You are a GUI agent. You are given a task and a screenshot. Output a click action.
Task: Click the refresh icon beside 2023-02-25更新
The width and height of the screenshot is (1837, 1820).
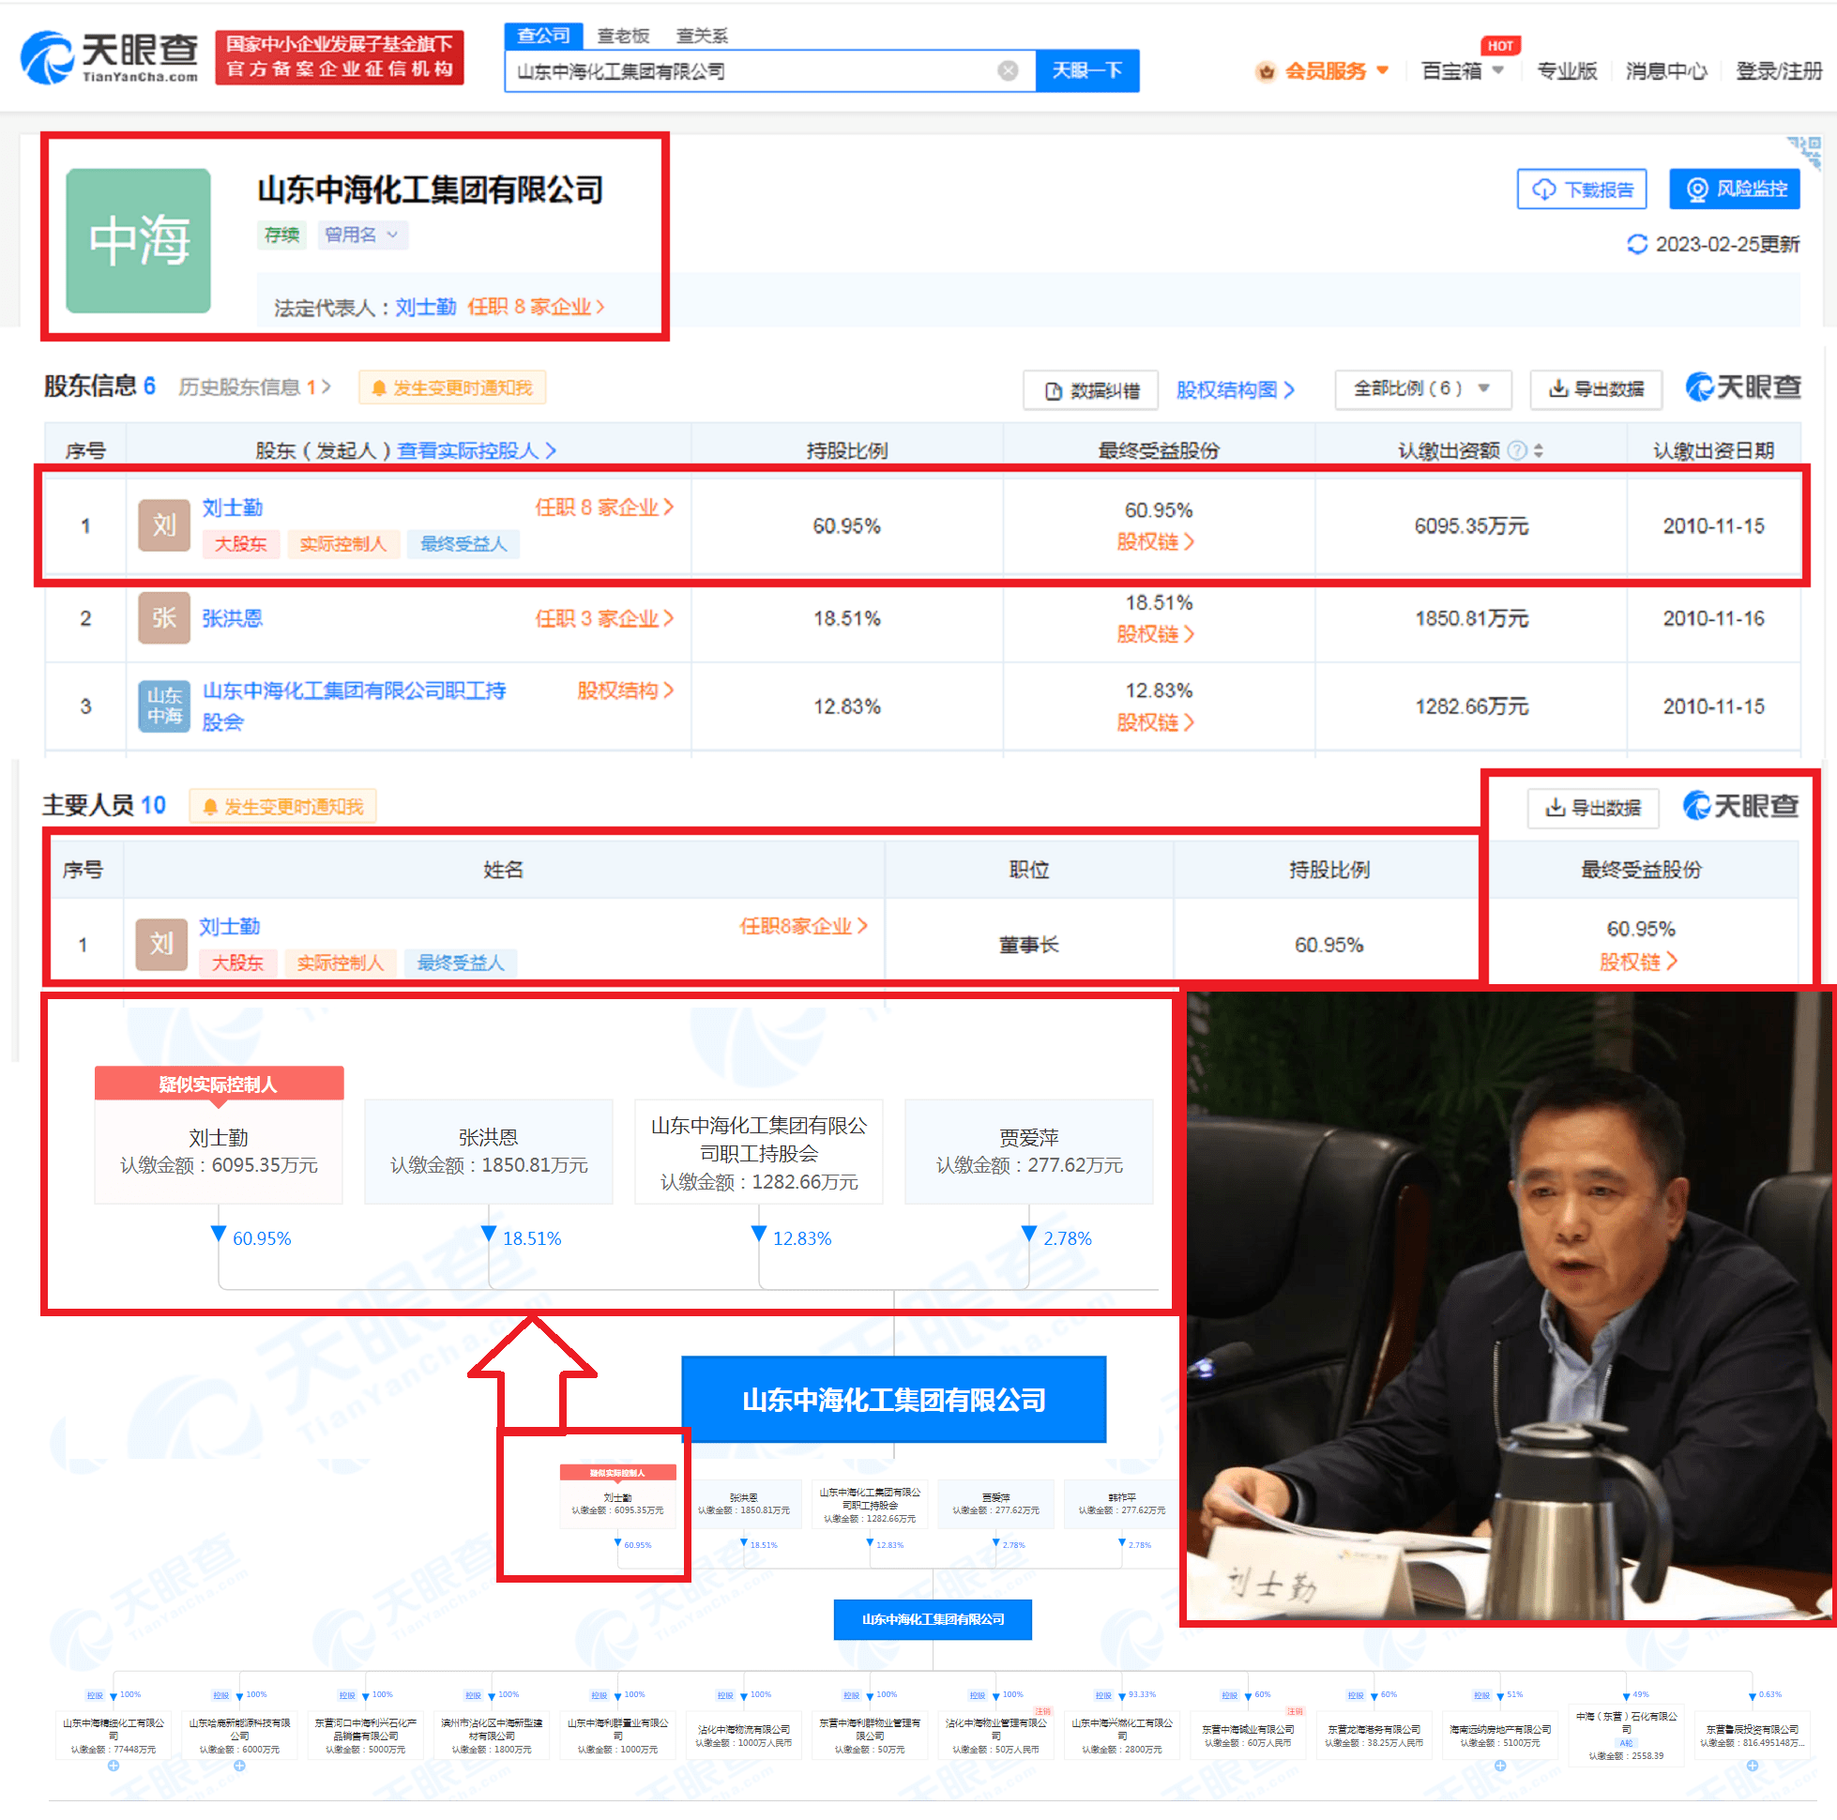[1636, 244]
